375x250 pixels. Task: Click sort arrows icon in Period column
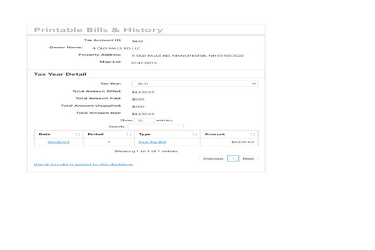[128, 134]
